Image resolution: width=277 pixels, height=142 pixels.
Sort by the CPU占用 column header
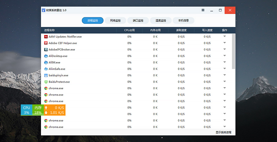click(x=129, y=30)
